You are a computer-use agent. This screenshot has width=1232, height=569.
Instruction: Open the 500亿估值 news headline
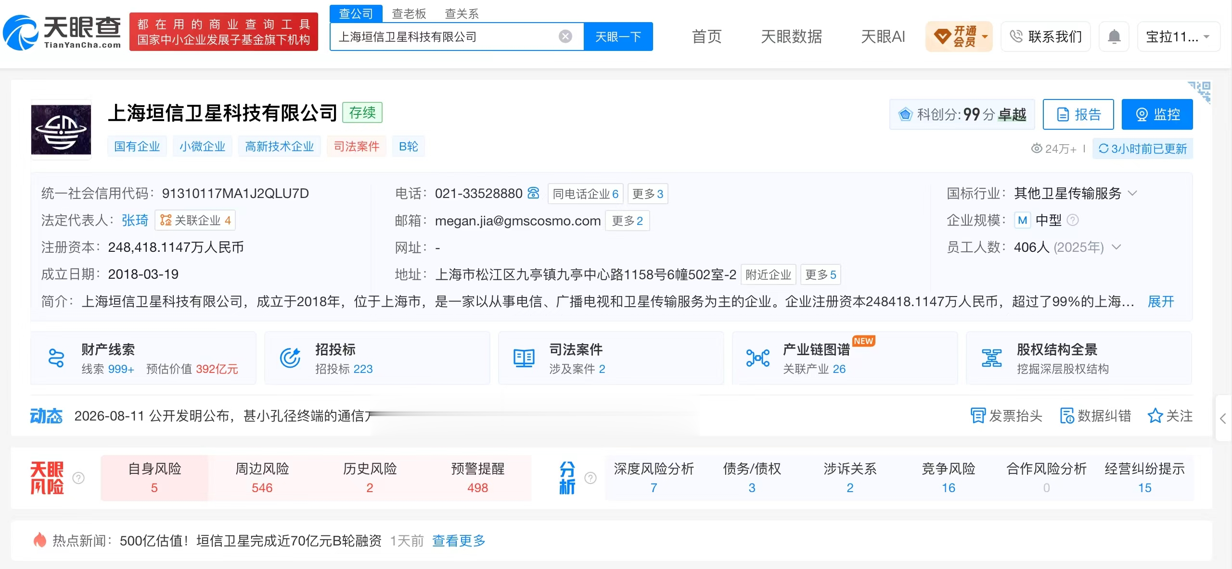point(250,541)
